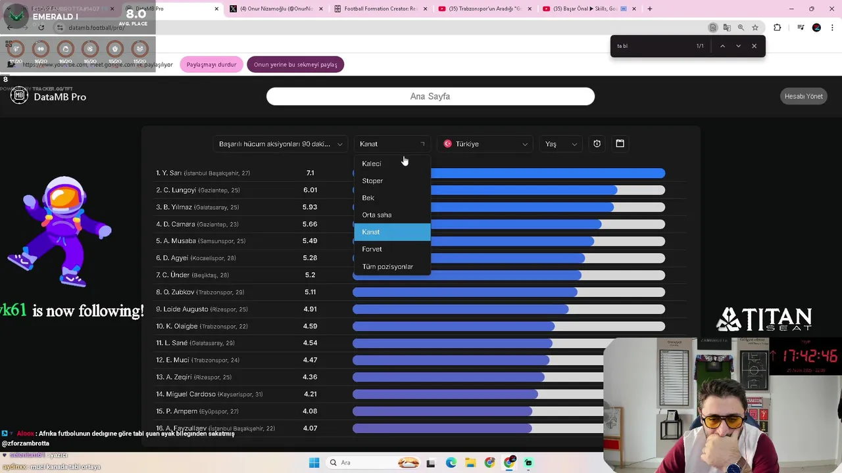The image size is (842, 473).
Task: Select Stoper from position list
Action: 392,181
